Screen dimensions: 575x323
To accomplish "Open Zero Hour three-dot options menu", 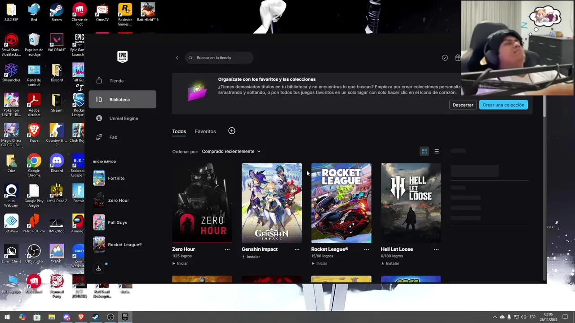I will [x=227, y=249].
